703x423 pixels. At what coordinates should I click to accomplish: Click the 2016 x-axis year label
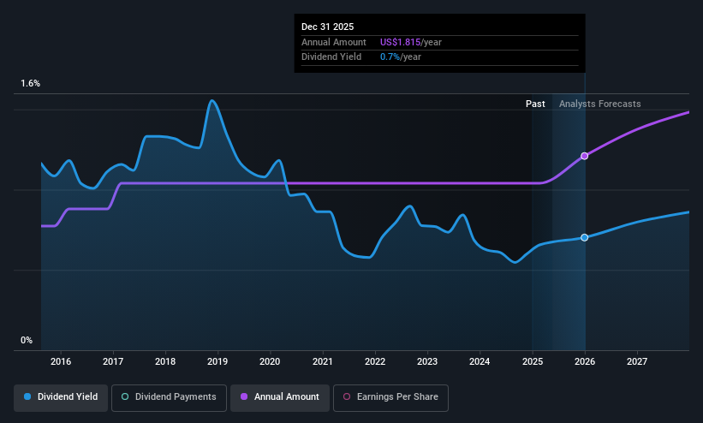pos(61,361)
